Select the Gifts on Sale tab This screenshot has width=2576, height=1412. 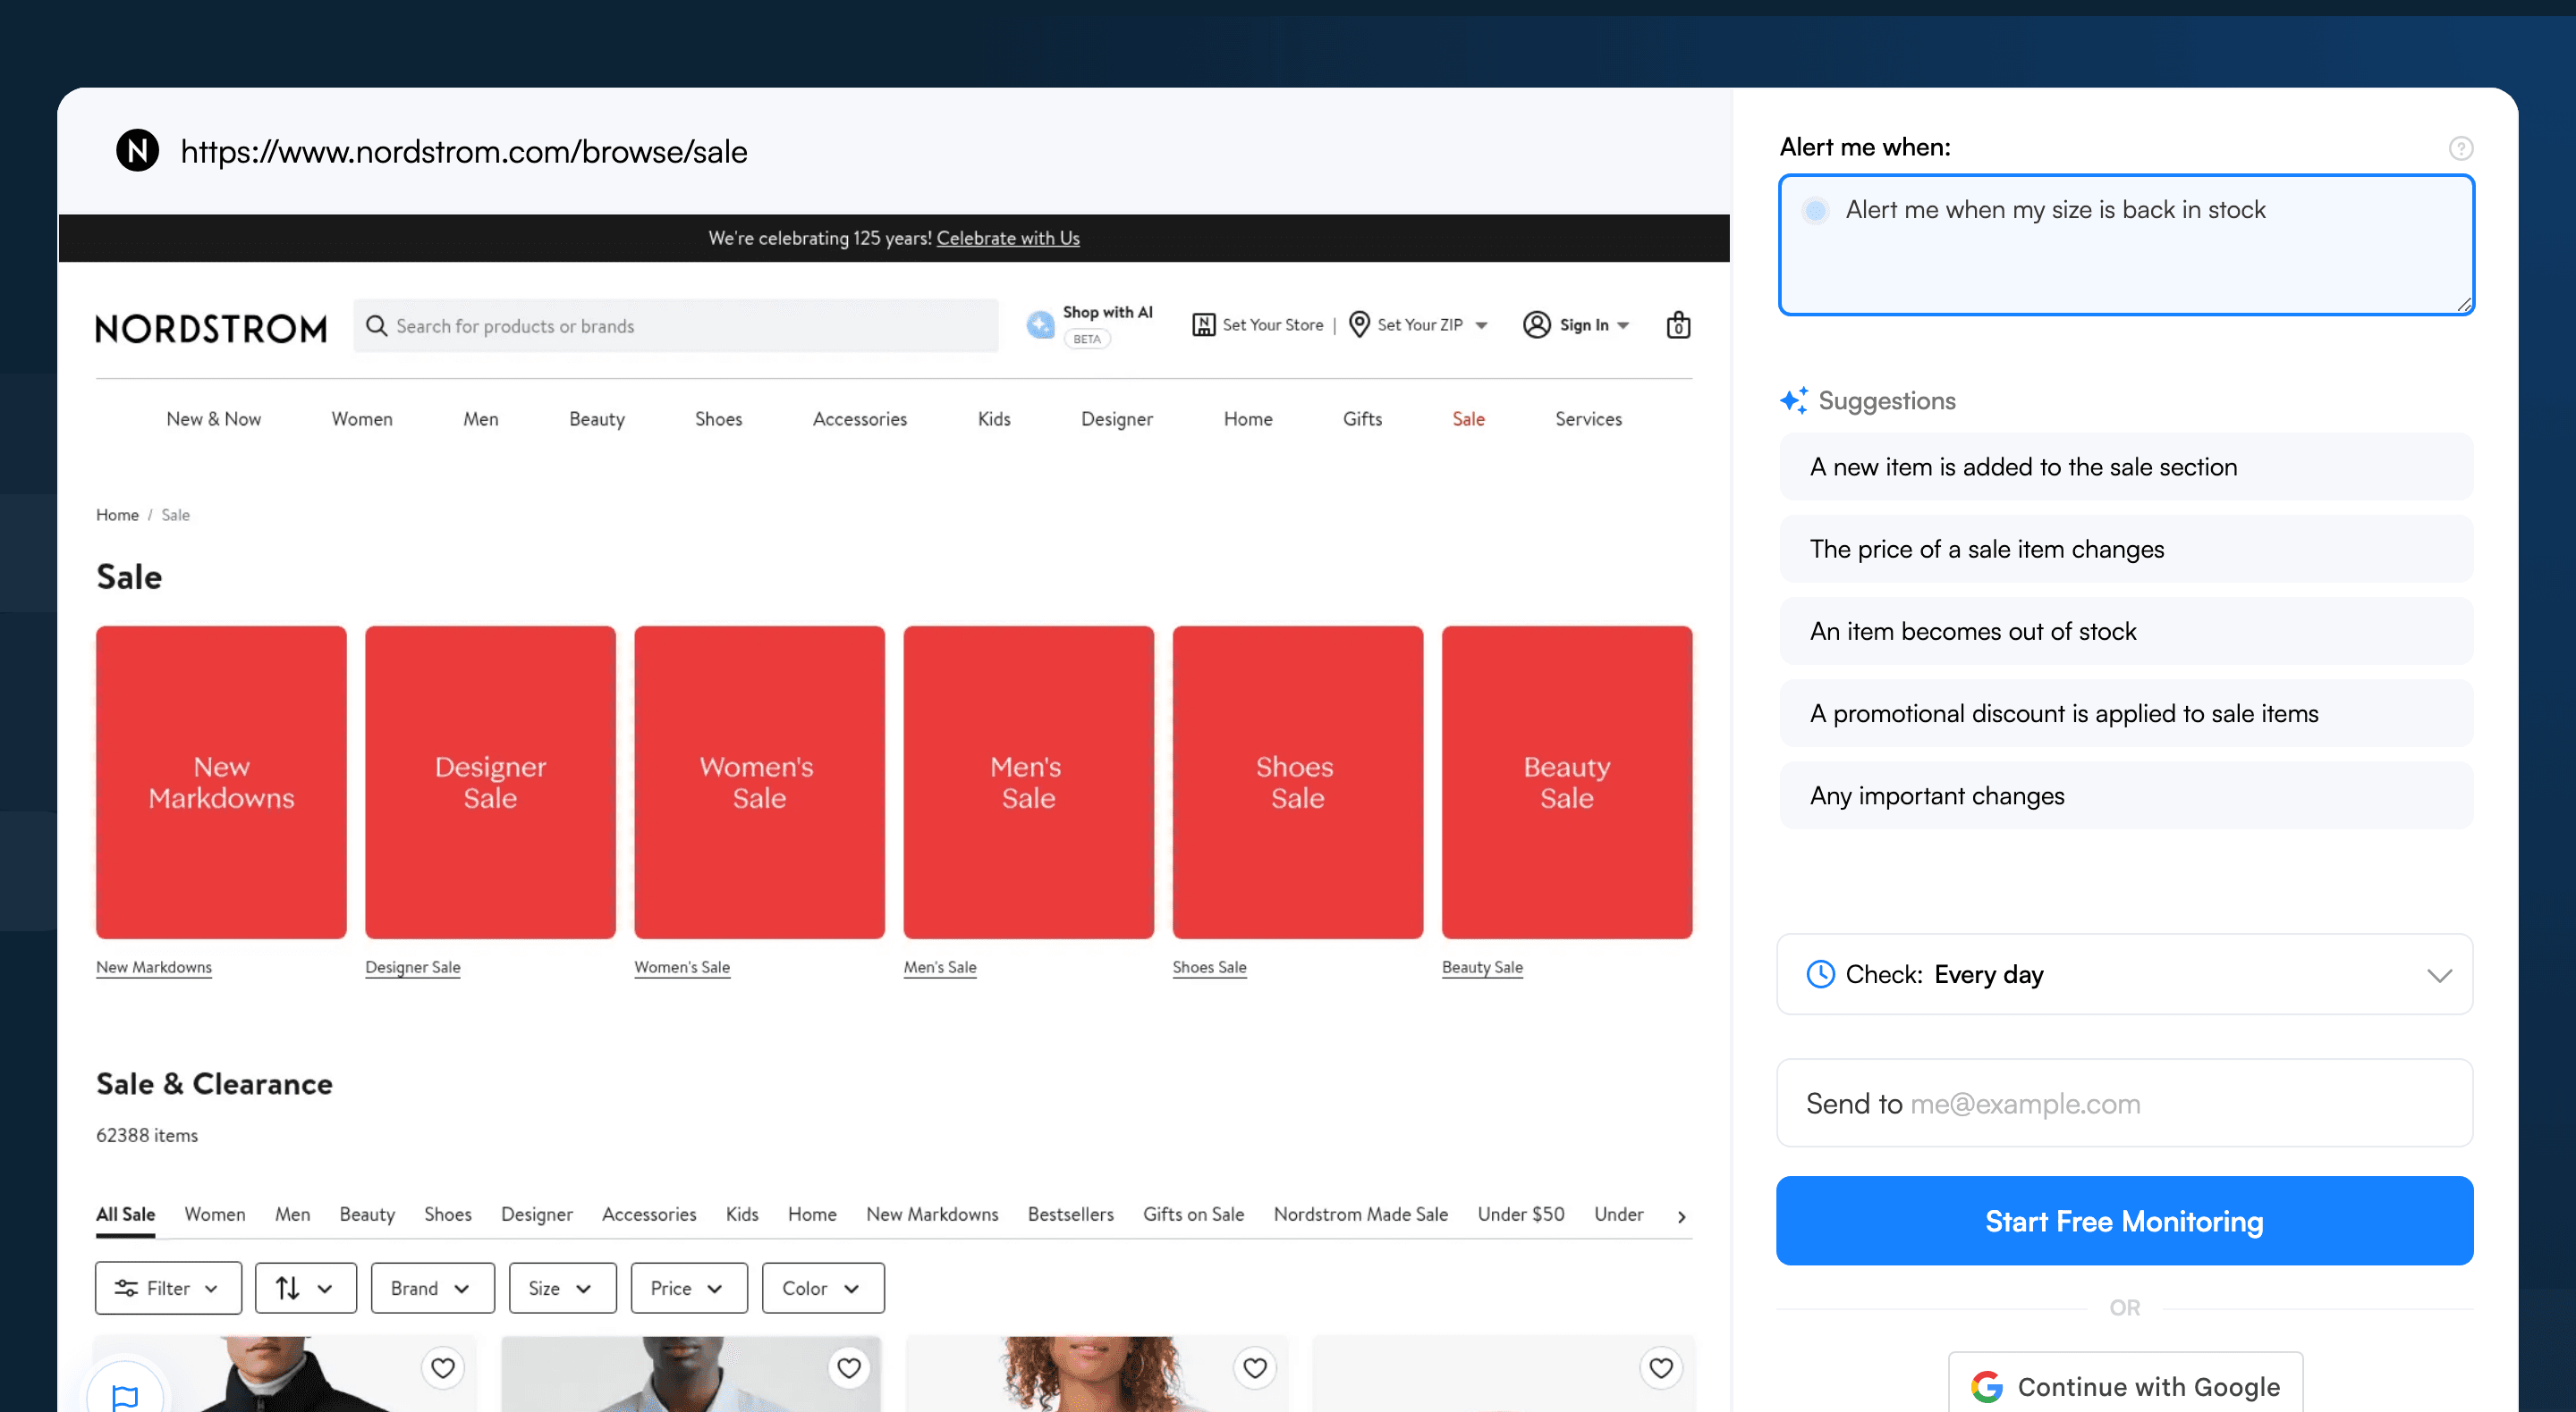(1193, 1214)
